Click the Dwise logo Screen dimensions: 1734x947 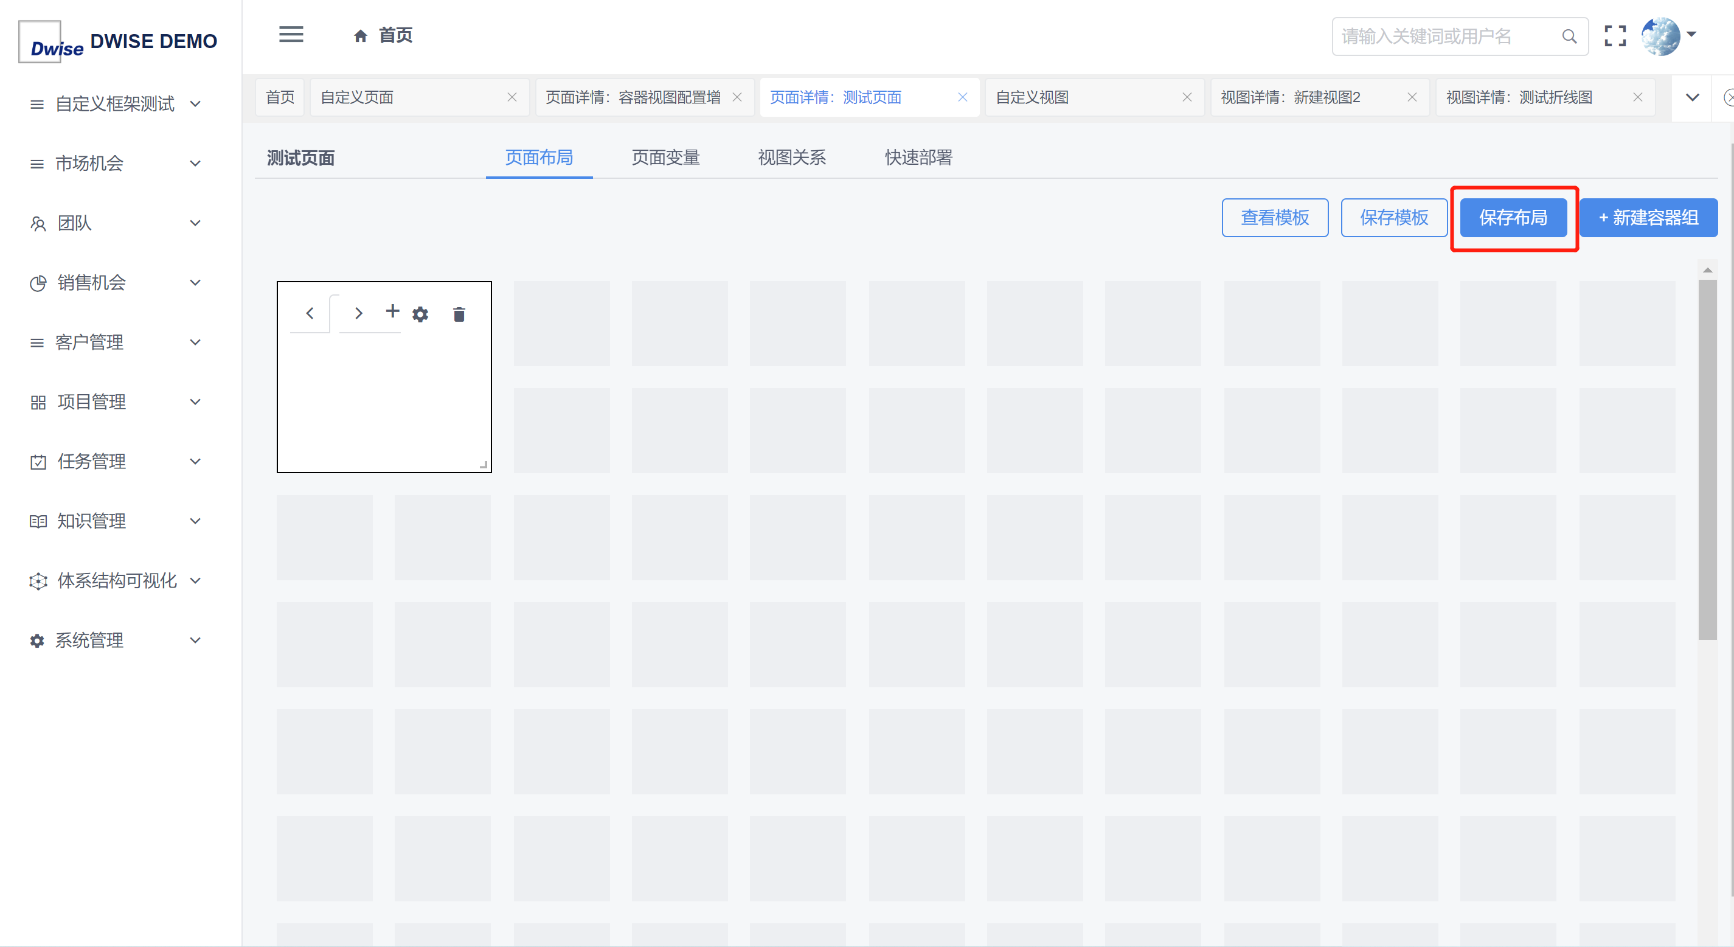point(51,43)
